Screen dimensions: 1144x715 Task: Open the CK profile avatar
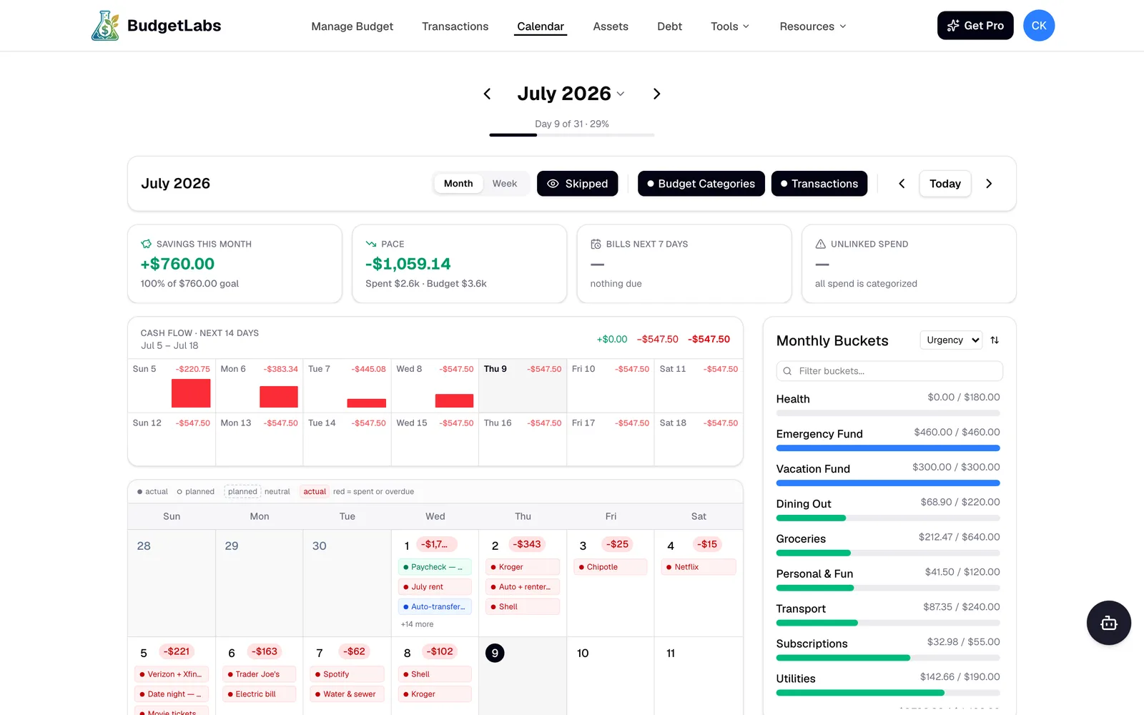pyautogui.click(x=1039, y=26)
